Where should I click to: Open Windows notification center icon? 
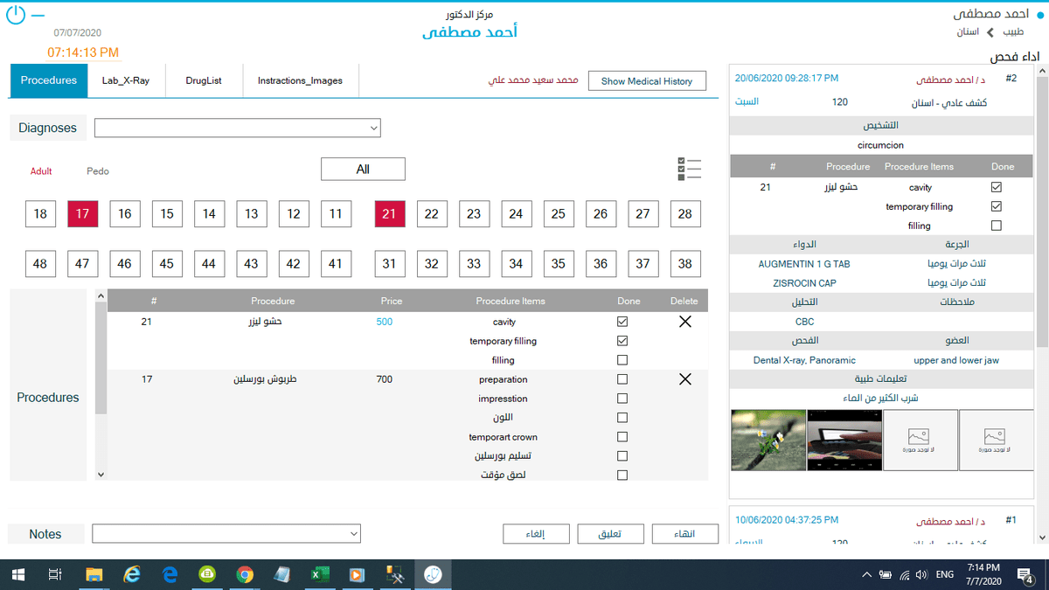tap(1025, 574)
